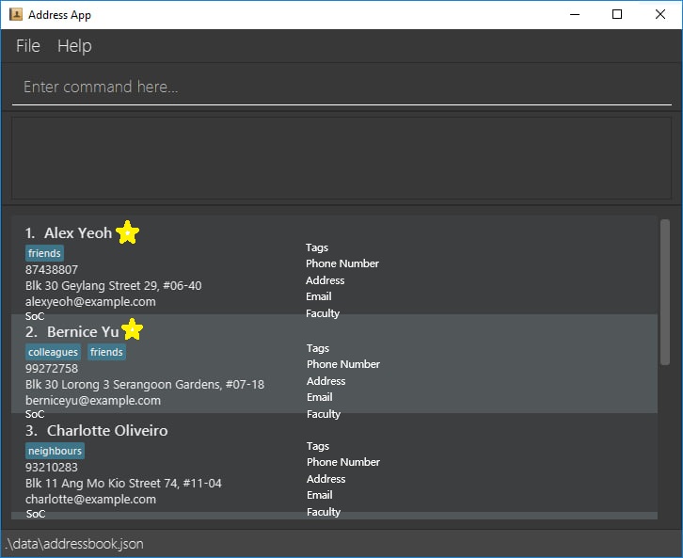
Task: Select the Charlotte Oliveiro contact name
Action: (107, 430)
